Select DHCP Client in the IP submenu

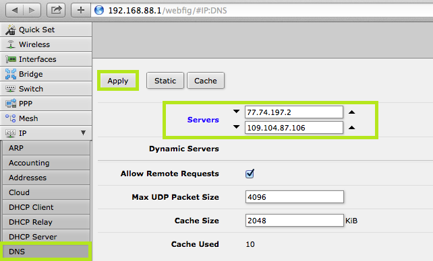tap(46, 207)
